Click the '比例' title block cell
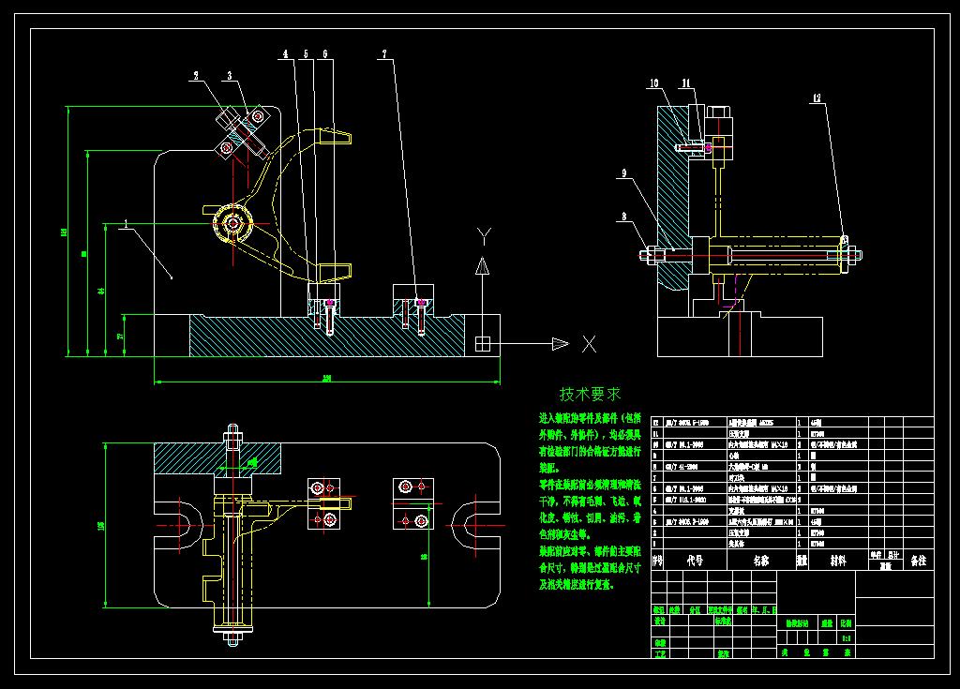The width and height of the screenshot is (960, 689). tap(846, 623)
